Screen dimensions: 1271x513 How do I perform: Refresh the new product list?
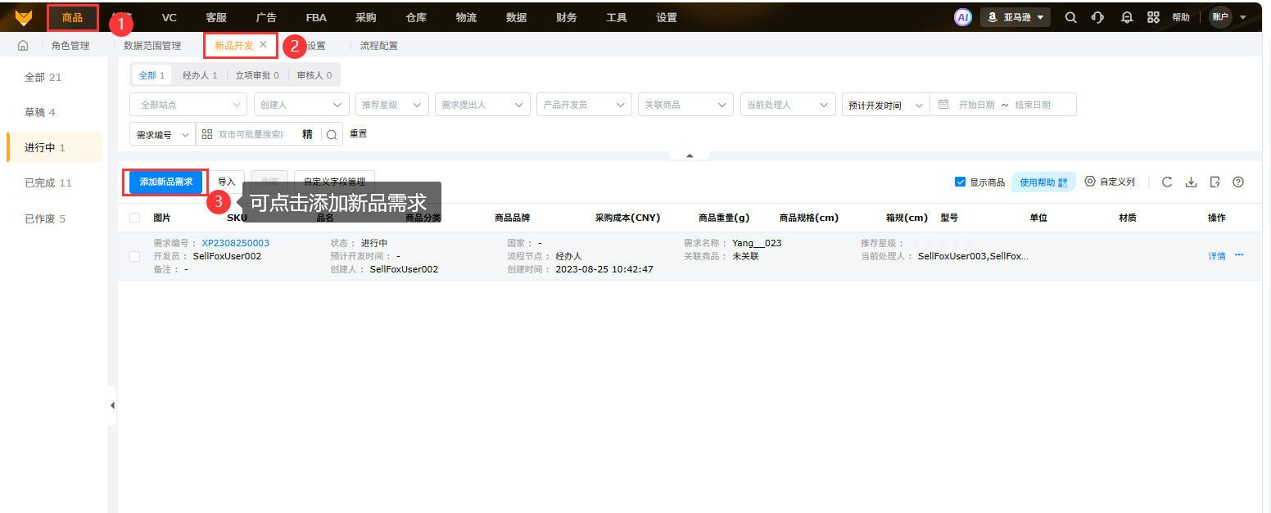pos(1167,182)
